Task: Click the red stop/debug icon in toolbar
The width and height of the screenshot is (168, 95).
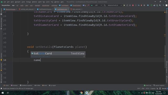Action: point(133,5)
